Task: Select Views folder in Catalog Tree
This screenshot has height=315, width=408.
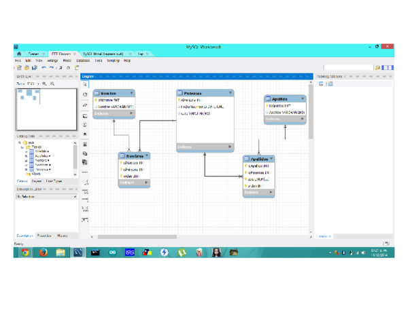Action: pyautogui.click(x=33, y=174)
